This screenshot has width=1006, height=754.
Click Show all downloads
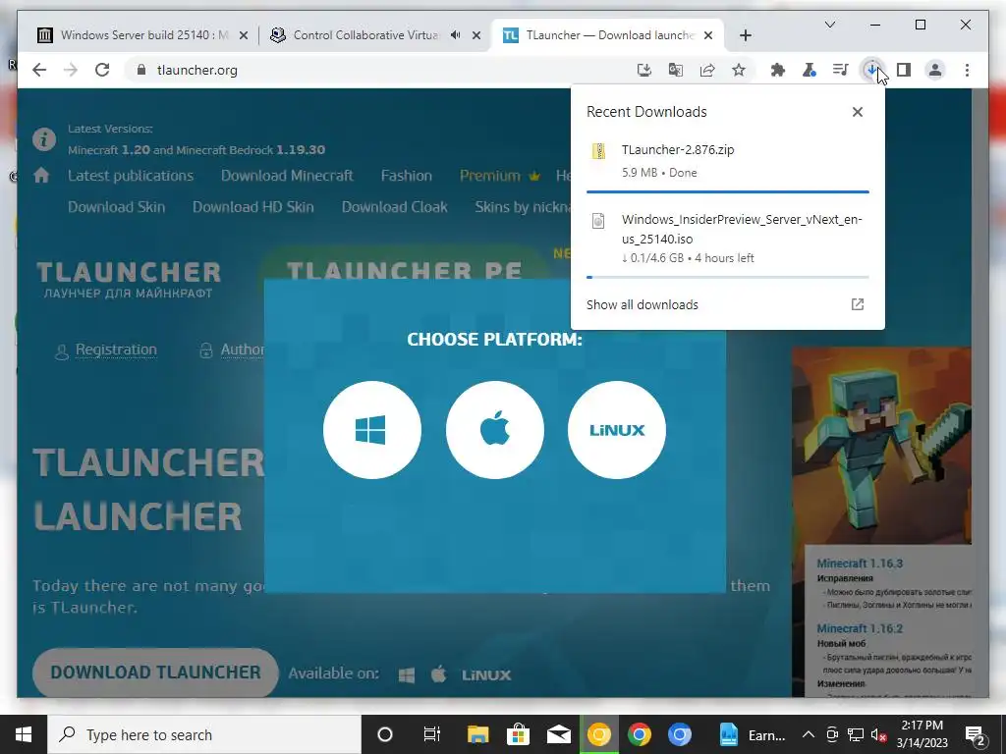(x=643, y=304)
